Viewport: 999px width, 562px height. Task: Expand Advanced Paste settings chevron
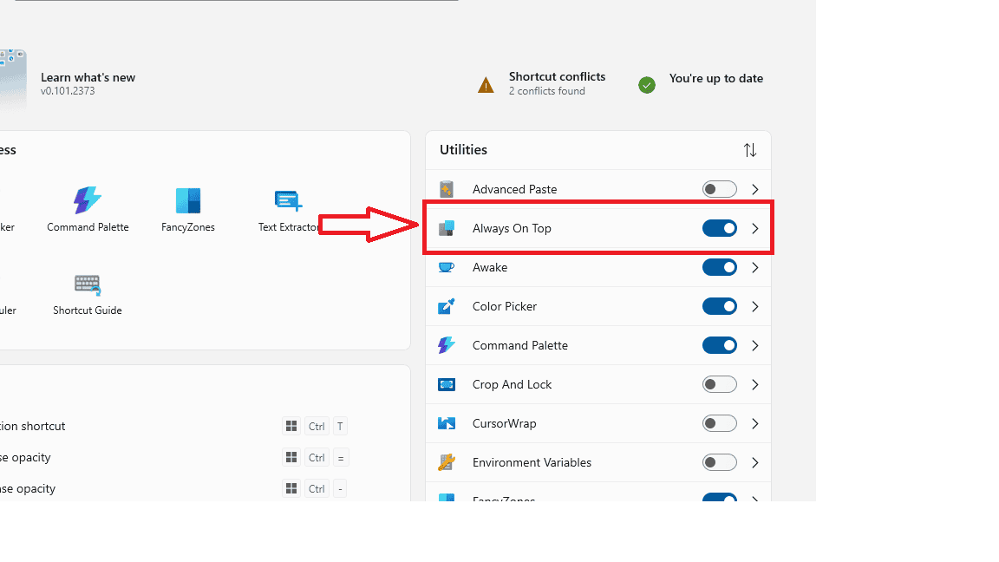(755, 189)
